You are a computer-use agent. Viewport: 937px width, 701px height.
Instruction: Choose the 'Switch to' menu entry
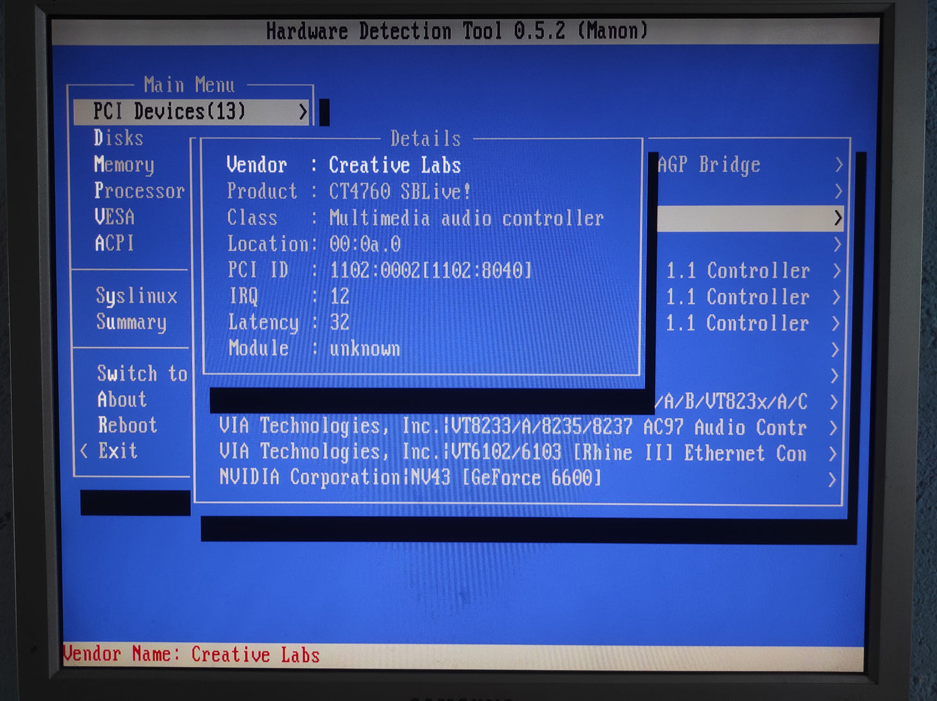(142, 374)
